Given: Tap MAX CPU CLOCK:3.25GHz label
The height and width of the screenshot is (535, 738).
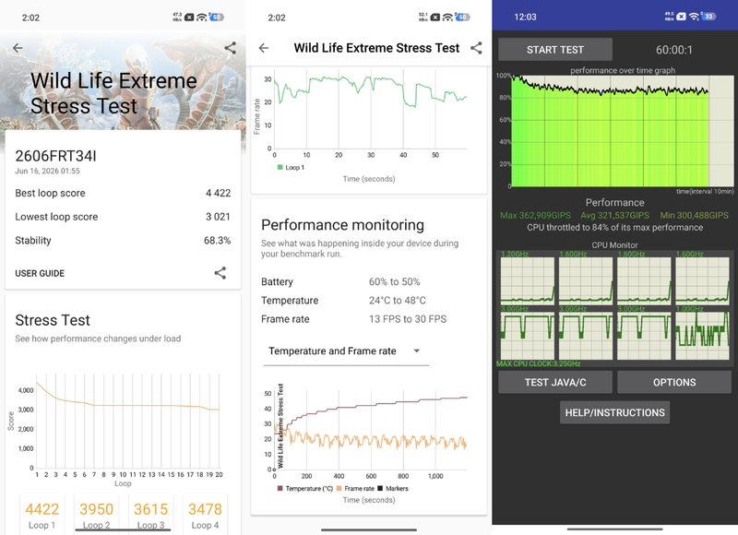Looking at the screenshot, I should [x=538, y=363].
